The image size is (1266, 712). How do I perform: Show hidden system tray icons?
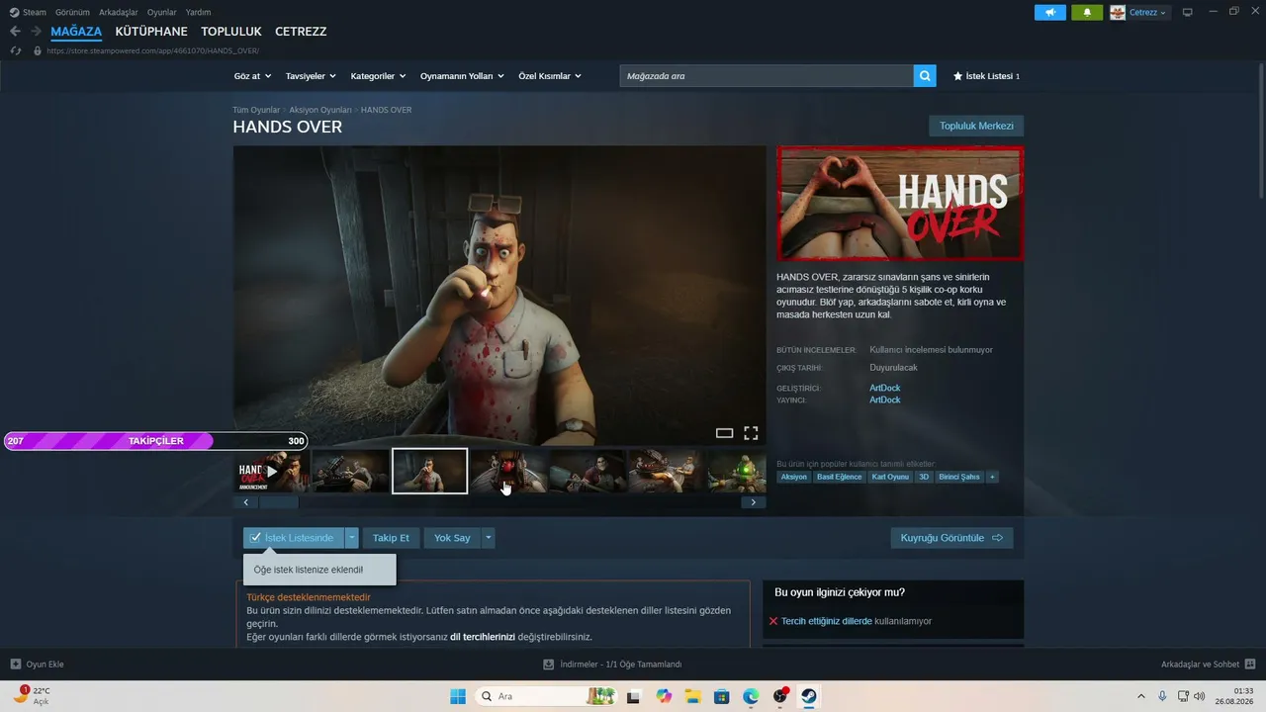[1140, 696]
